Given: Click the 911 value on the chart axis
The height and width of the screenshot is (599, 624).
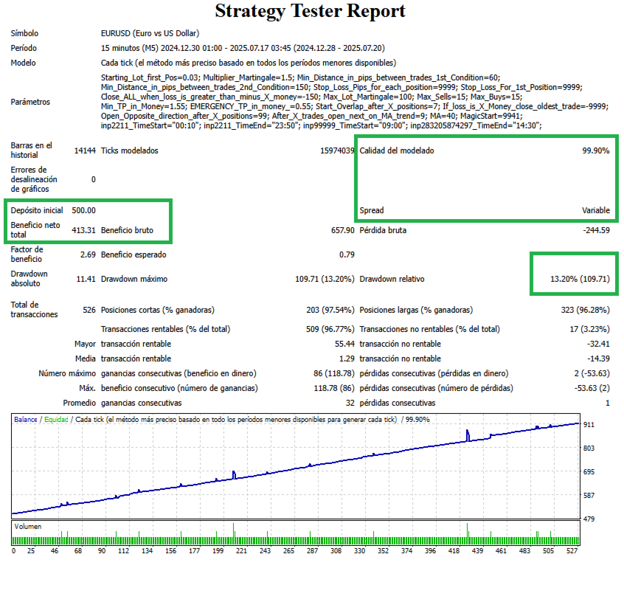Looking at the screenshot, I should click(x=589, y=425).
